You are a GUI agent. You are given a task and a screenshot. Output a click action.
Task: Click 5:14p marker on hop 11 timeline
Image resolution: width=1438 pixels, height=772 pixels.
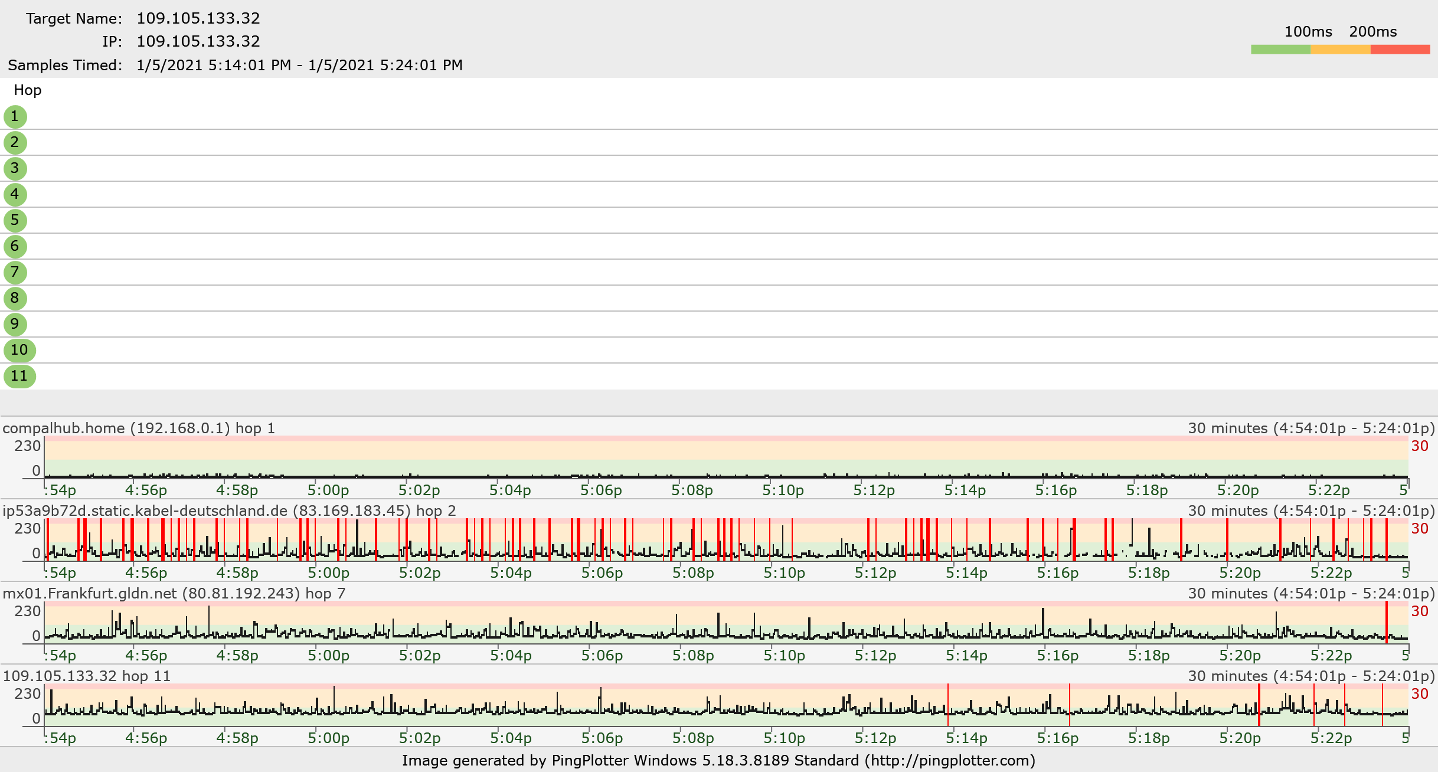click(966, 738)
